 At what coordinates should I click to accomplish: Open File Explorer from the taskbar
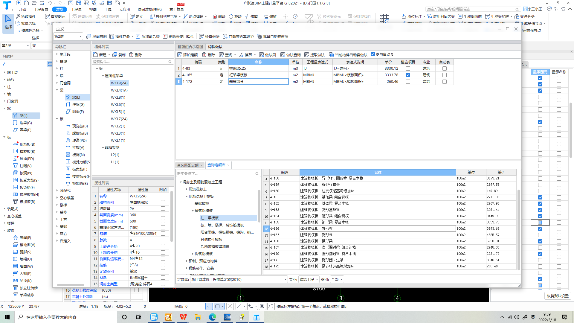198,317
